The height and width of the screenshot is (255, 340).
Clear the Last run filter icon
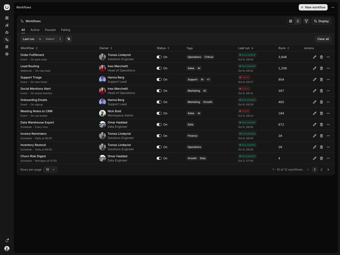(69, 39)
